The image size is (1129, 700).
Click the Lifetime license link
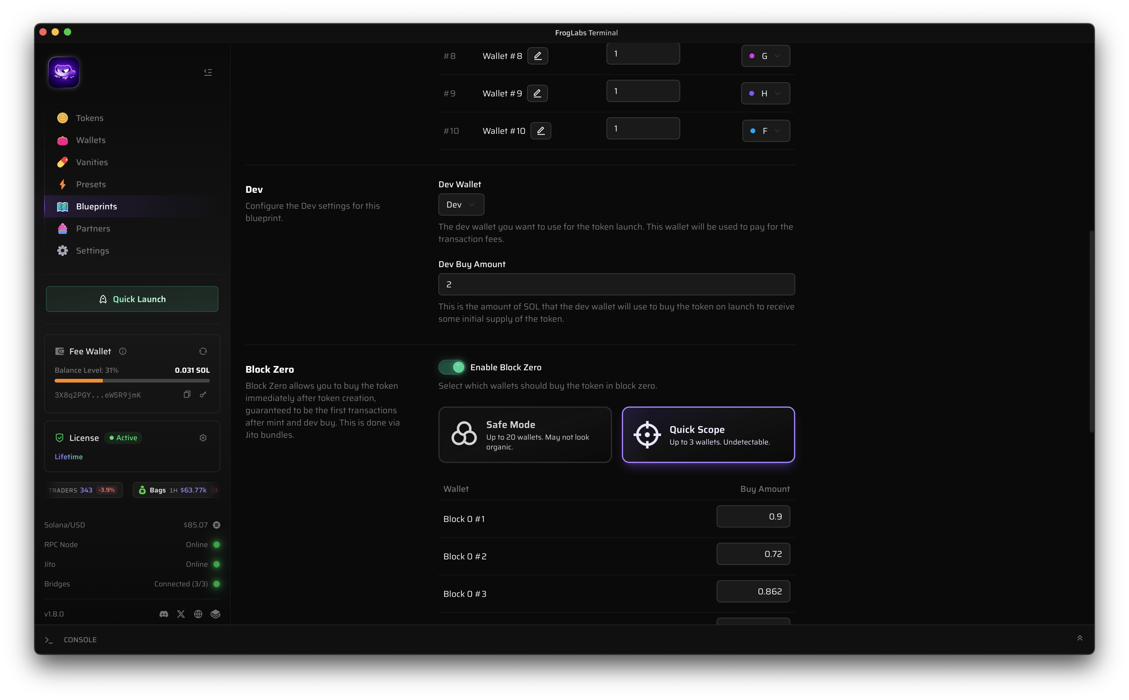[68, 457]
